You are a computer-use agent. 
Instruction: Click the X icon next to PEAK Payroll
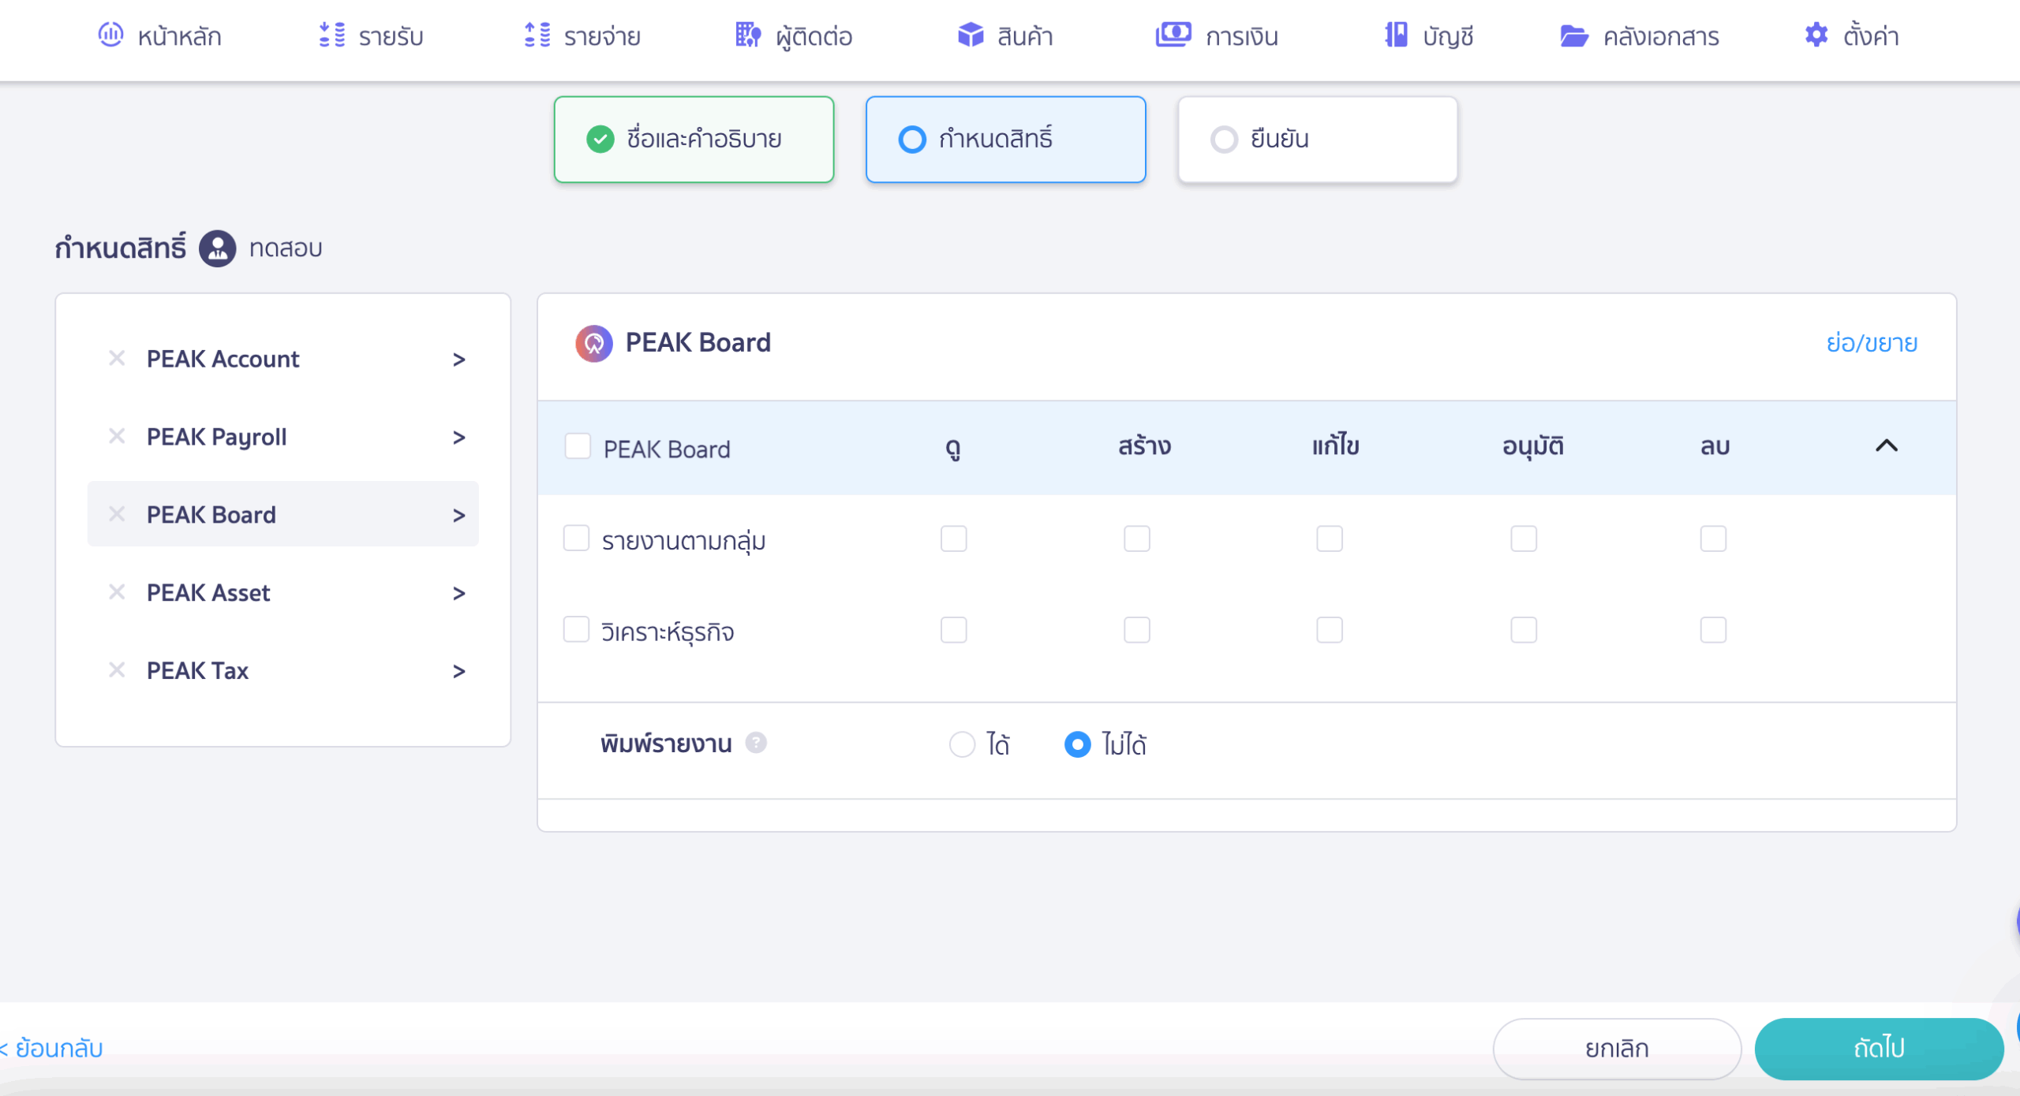click(x=117, y=436)
